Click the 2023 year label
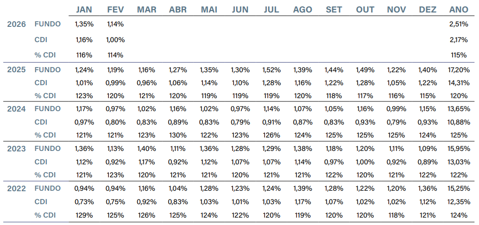479x225 pixels. click(17, 149)
